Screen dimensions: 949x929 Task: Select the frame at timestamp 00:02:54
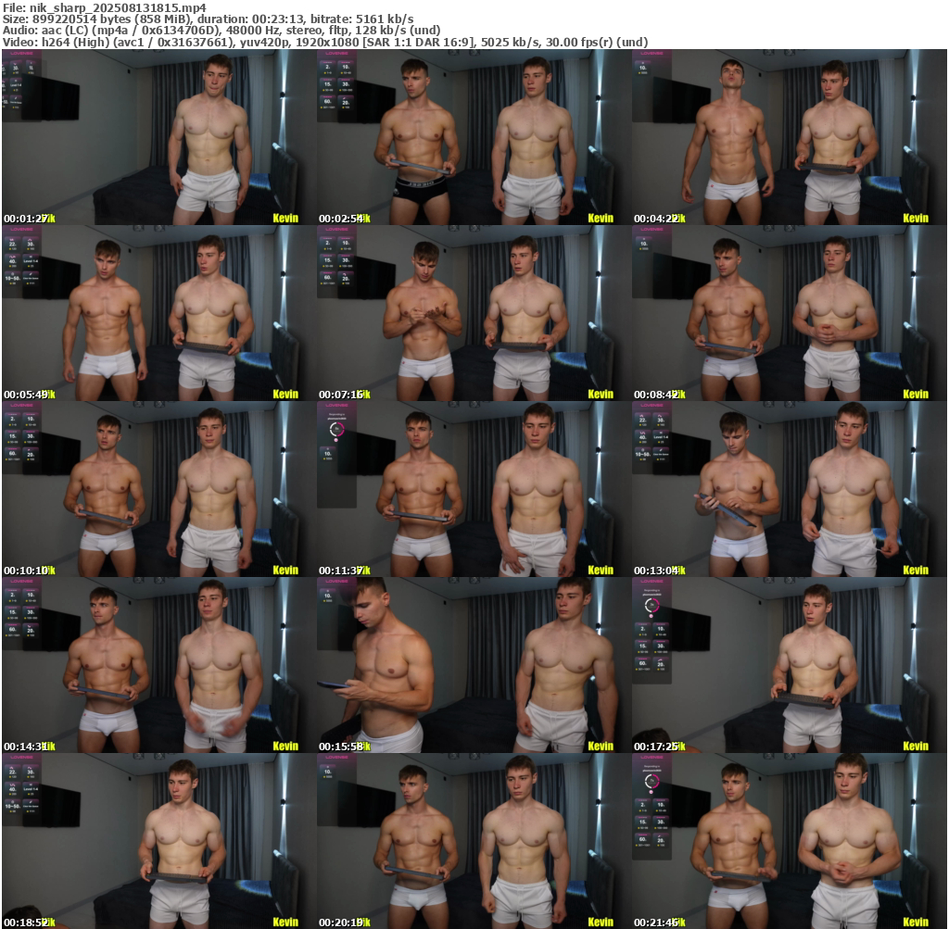[x=474, y=137]
